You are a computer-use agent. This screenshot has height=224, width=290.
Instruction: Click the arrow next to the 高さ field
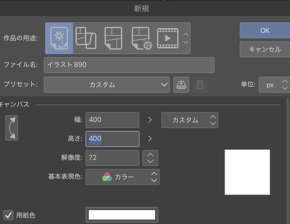[x=150, y=139]
